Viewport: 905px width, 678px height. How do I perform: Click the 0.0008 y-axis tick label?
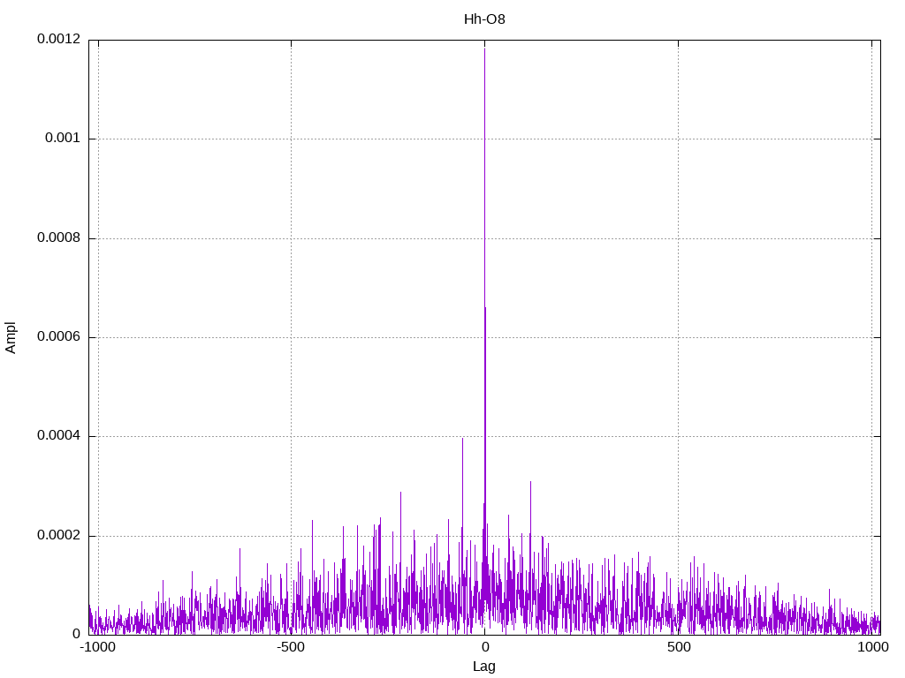[58, 238]
